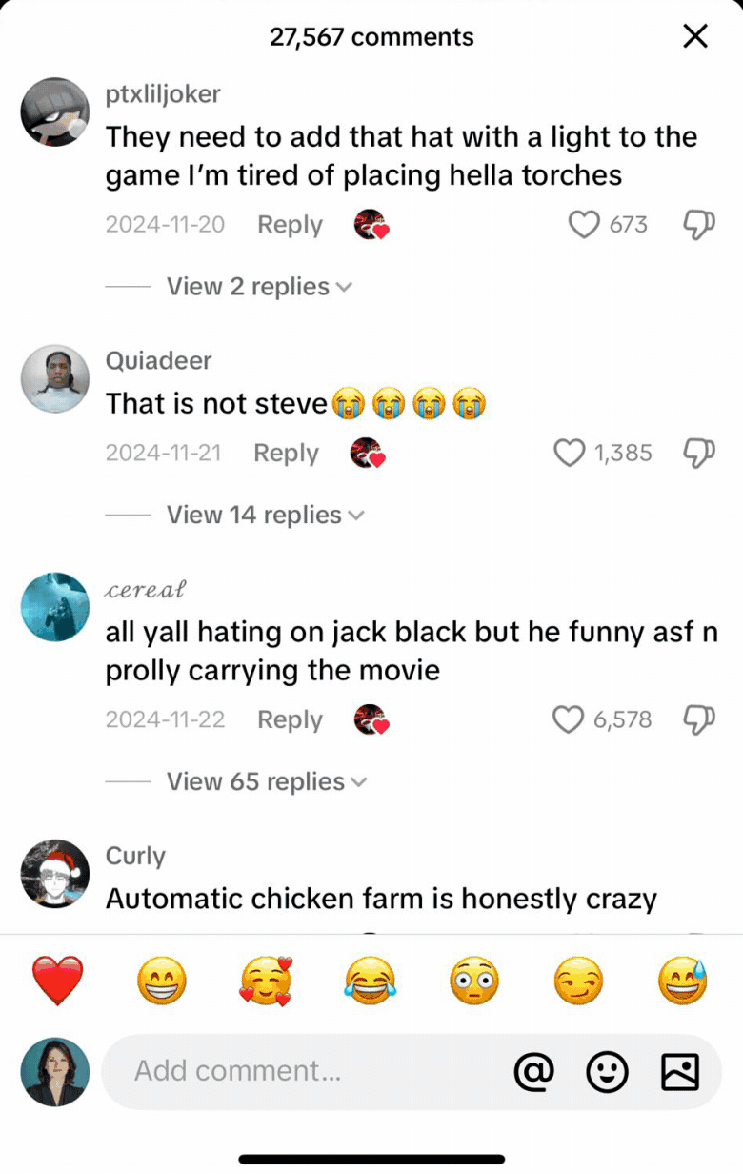743x1174 pixels.
Task: Reply to ptxliljoker's comment
Action: pyautogui.click(x=290, y=225)
